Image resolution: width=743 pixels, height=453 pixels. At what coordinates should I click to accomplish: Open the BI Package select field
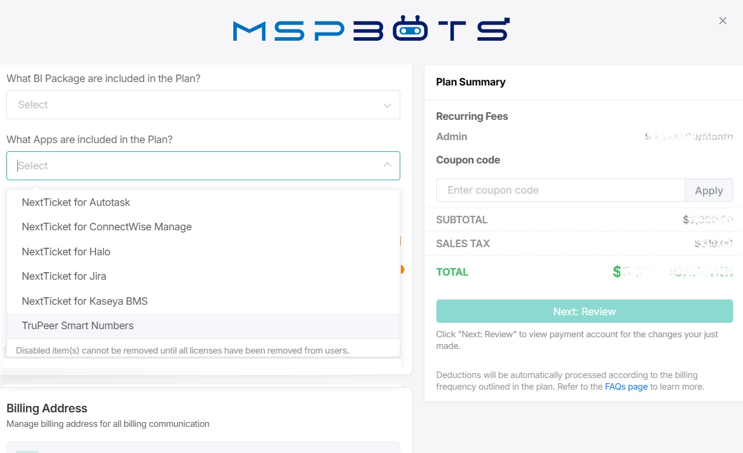198,105
